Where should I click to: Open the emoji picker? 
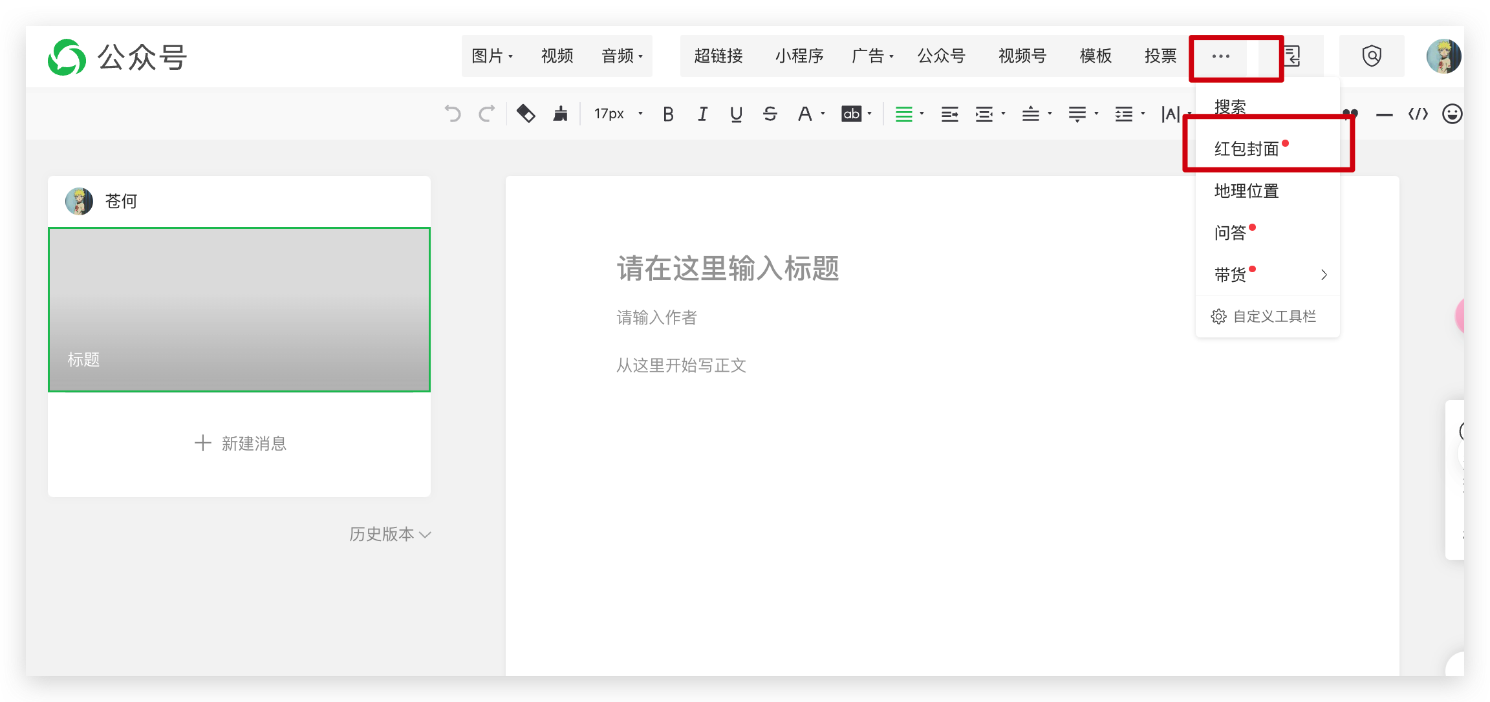coord(1452,114)
